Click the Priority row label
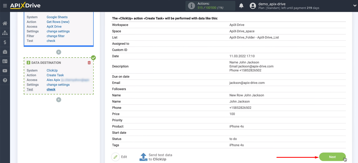Viewport: 358px width, 163px height. pyautogui.click(x=117, y=120)
